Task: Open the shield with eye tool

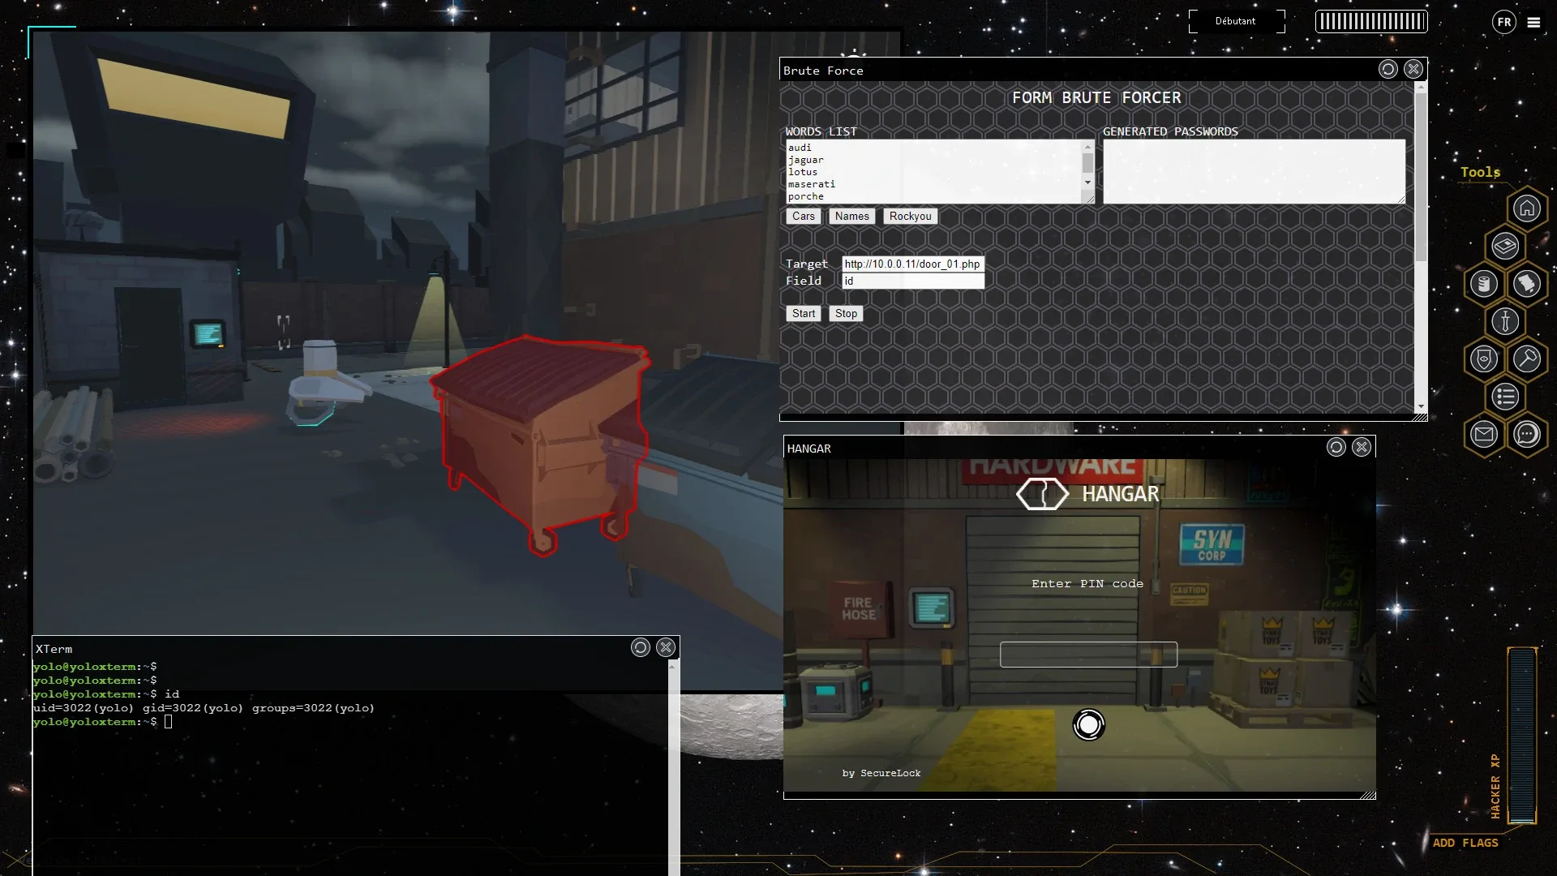Action: coord(1484,359)
